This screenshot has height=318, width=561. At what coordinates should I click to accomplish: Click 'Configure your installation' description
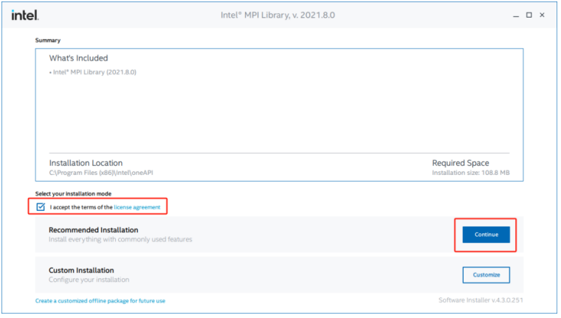(89, 280)
